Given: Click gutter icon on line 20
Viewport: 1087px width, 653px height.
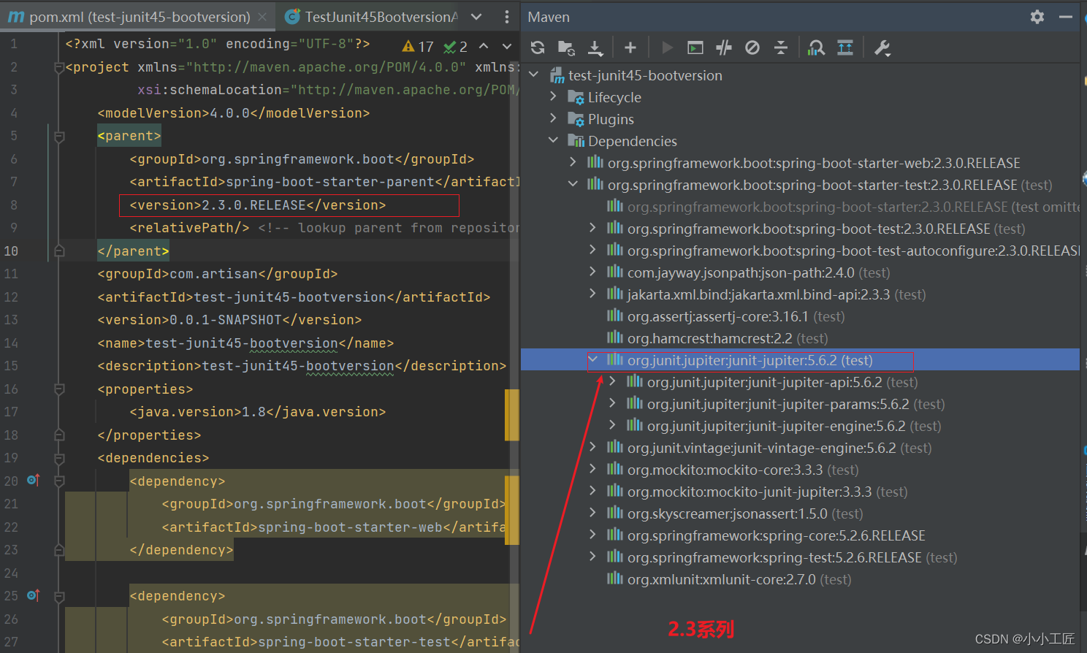Looking at the screenshot, I should 34,480.
